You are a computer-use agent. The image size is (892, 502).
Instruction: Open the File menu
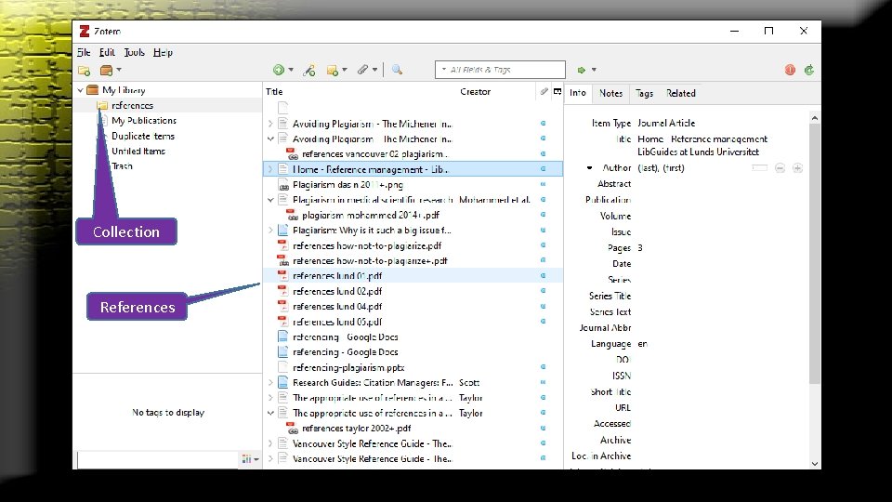pos(84,52)
